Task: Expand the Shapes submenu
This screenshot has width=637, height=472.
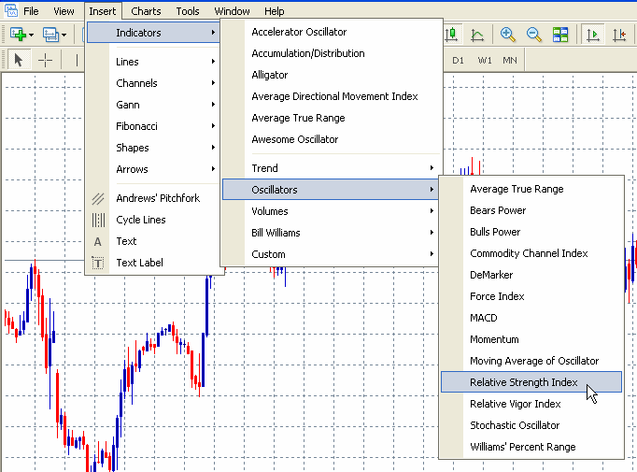Action: point(153,148)
